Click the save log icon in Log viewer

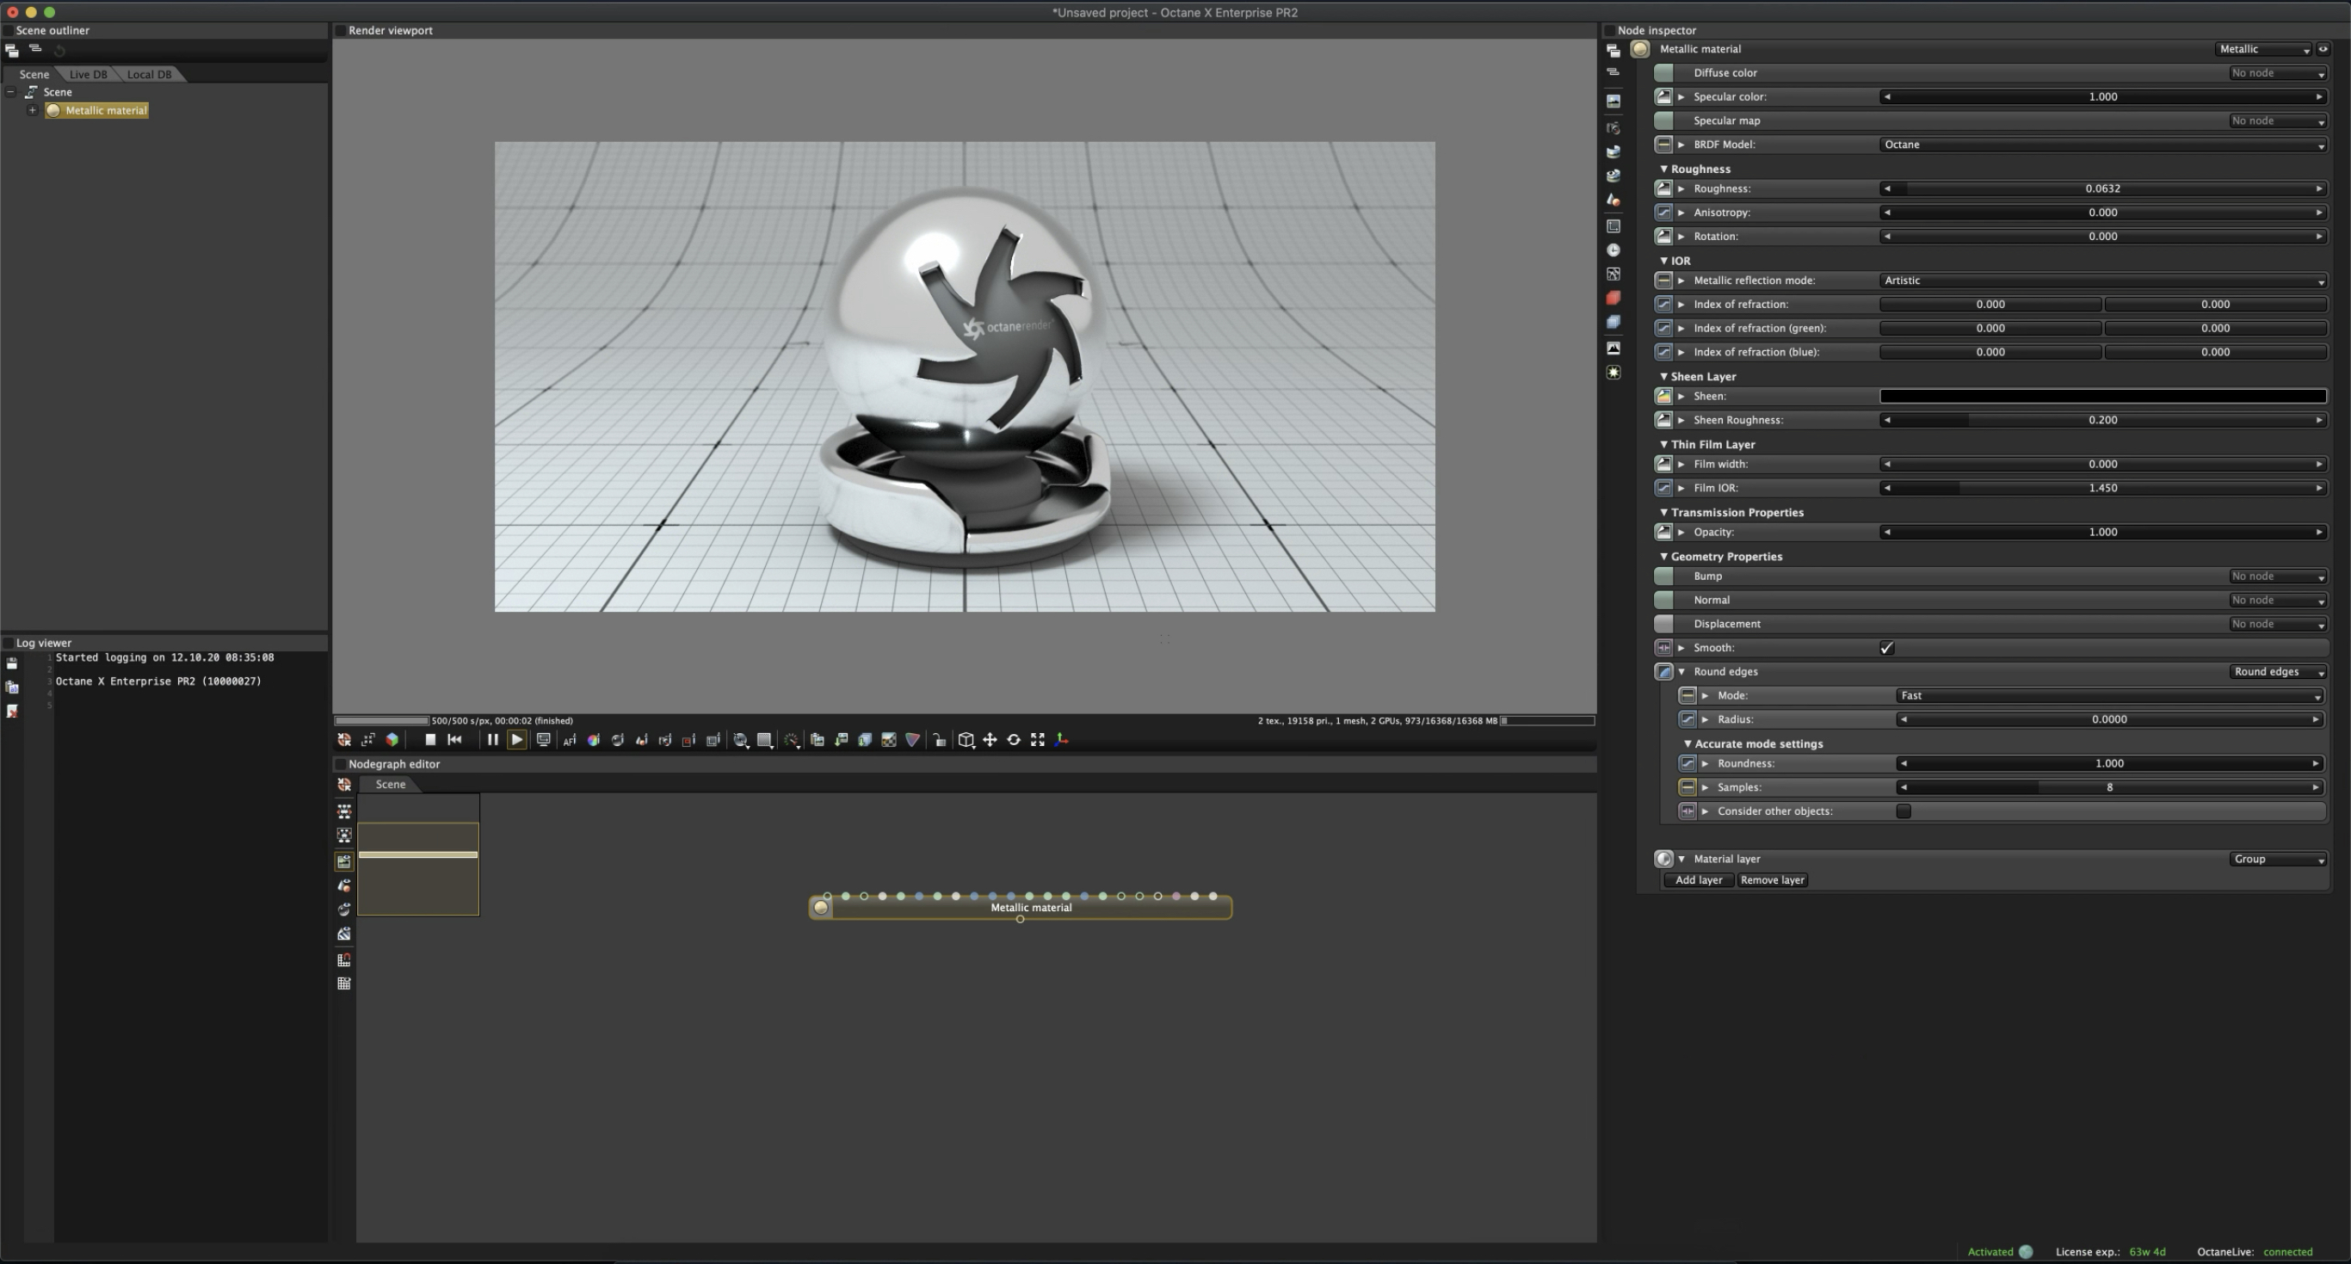tap(12, 663)
